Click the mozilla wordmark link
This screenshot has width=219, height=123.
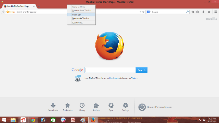pos(211,19)
